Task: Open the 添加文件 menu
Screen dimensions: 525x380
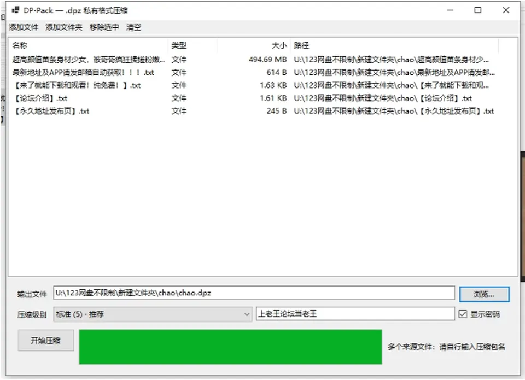Action: (x=24, y=27)
